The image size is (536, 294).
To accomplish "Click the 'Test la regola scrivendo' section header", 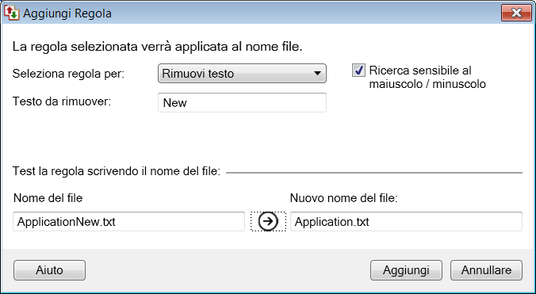I will click(x=117, y=171).
